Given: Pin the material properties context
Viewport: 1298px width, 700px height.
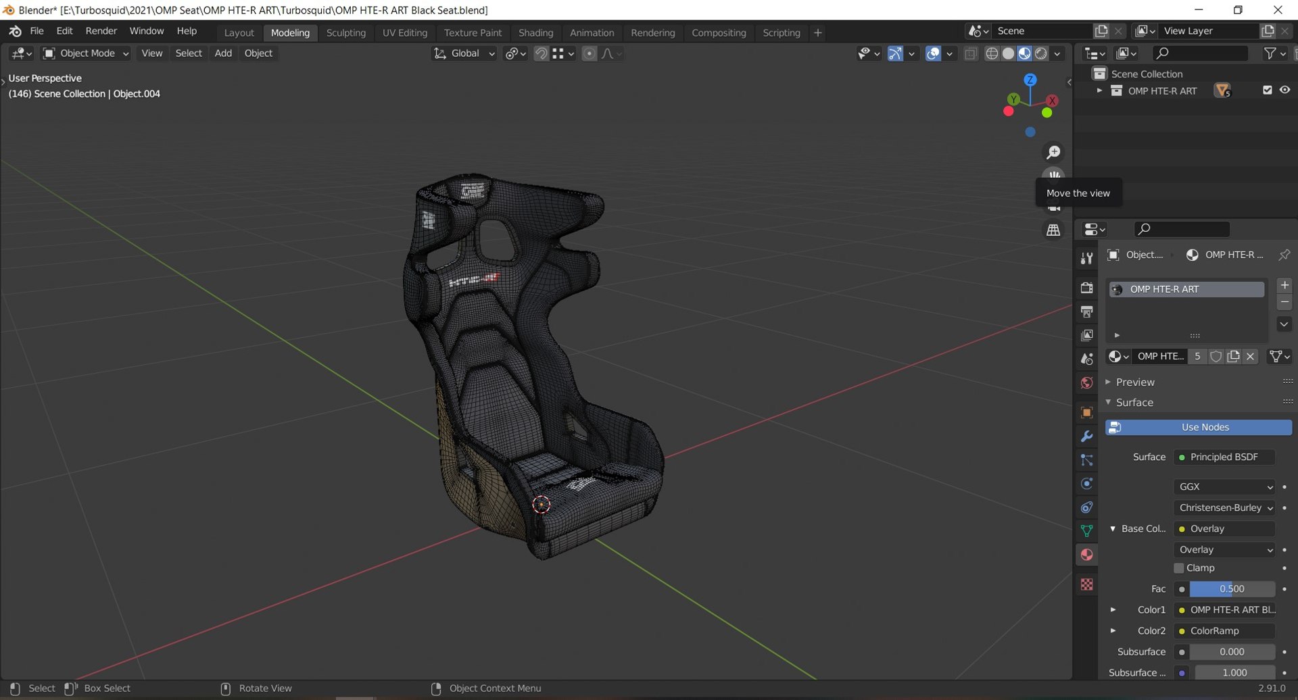Looking at the screenshot, I should click(1284, 255).
